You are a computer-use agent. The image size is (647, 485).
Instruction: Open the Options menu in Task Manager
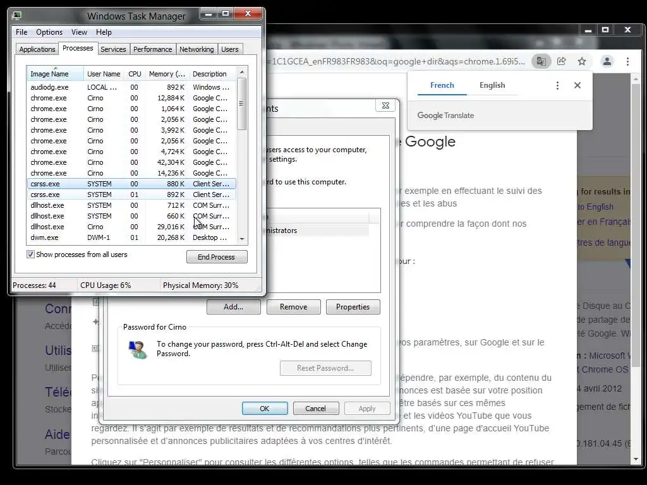pos(49,32)
